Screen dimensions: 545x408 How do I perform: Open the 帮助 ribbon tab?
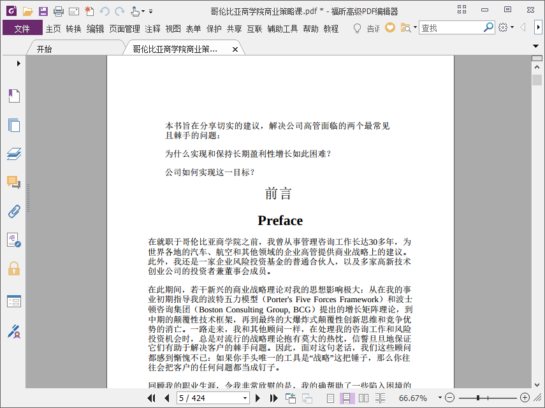pyautogui.click(x=310, y=29)
